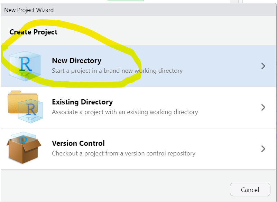Click "Start a project in a brand new working directory"
Screen dimensions: 277x202
point(117,71)
